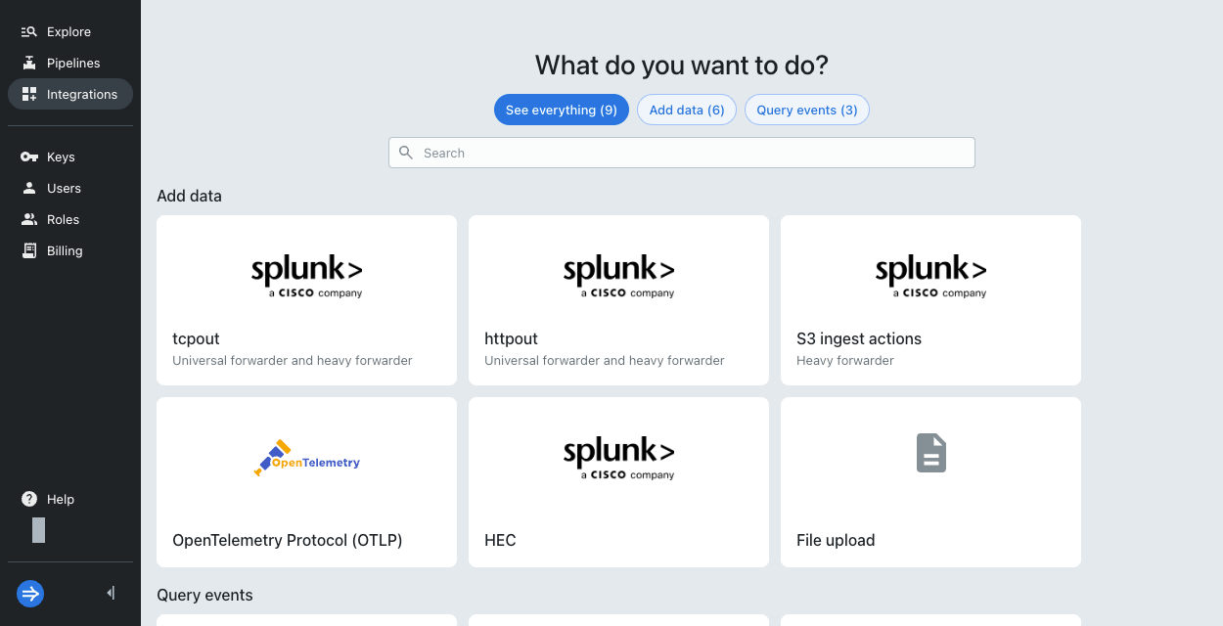Viewport: 1223px width, 626px height.
Task: Go to Users page
Action: click(x=70, y=188)
